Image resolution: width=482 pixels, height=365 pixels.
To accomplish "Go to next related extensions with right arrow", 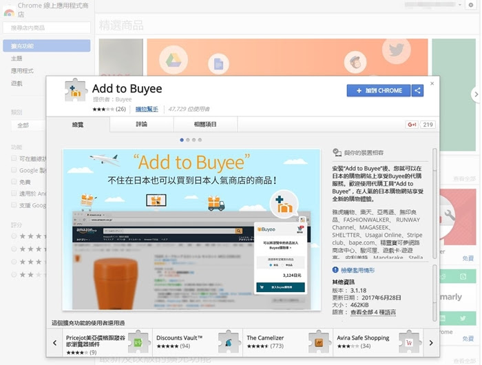I will (x=431, y=342).
